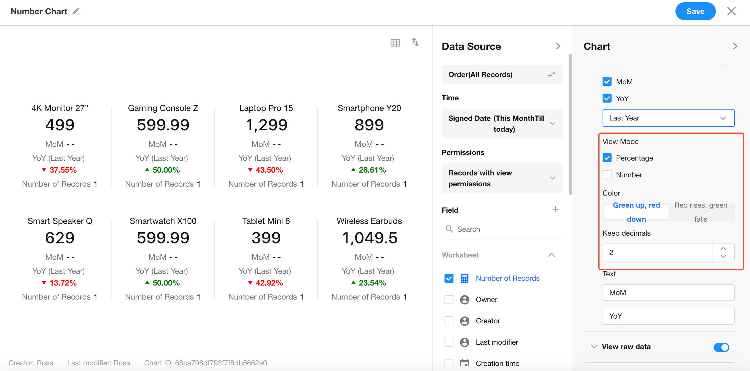The width and height of the screenshot is (750, 371).
Task: Open the Signed Date time range dropdown
Action: (x=502, y=124)
